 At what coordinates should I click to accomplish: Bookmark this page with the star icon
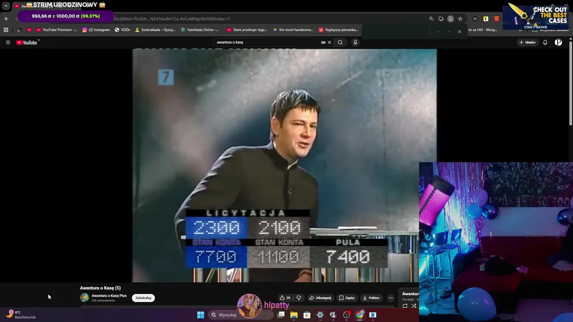point(460,19)
